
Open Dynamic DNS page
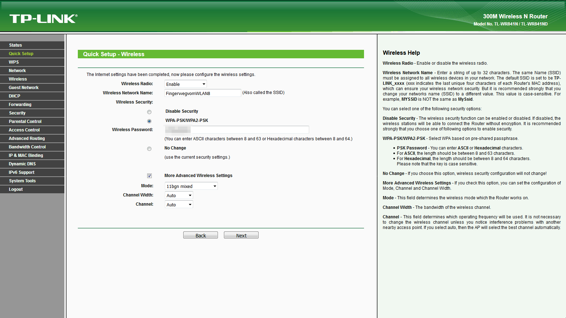click(32, 164)
